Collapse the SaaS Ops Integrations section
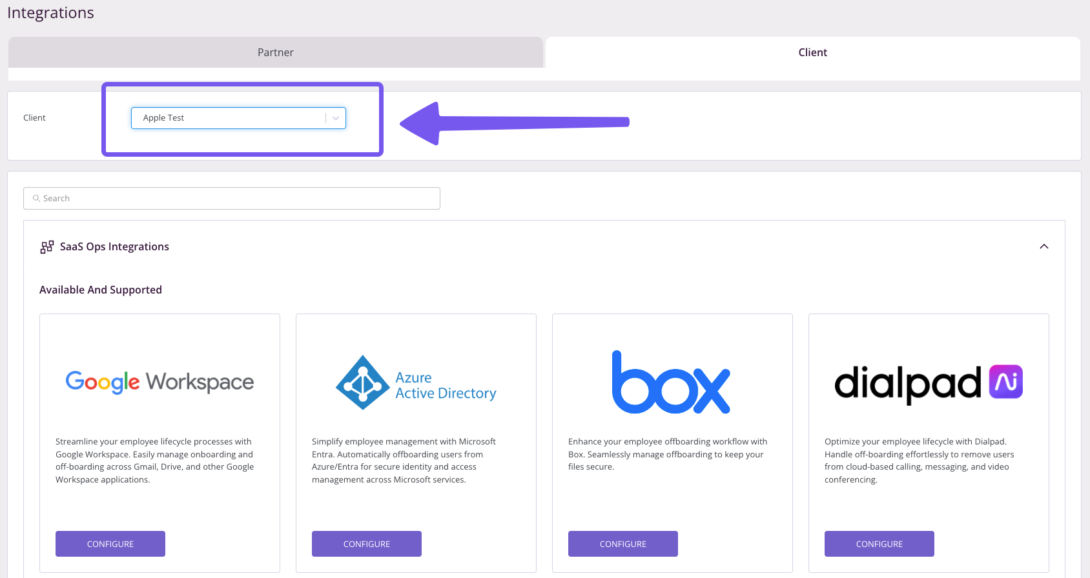The image size is (1090, 578). click(1044, 246)
